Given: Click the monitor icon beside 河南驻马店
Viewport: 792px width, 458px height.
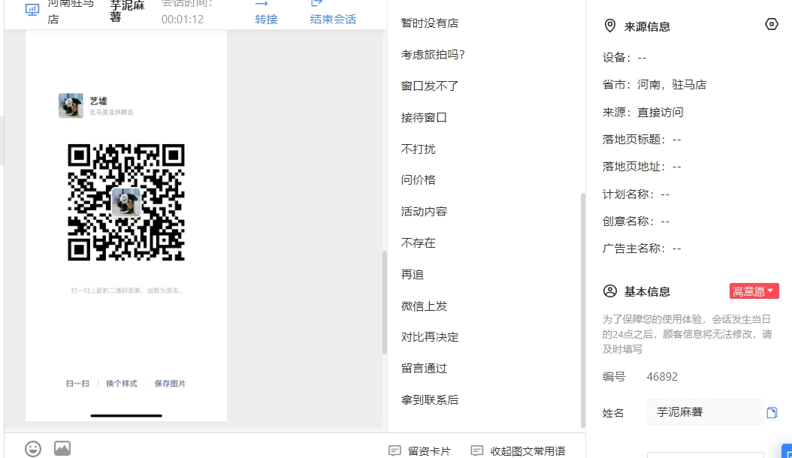Looking at the screenshot, I should (32, 10).
